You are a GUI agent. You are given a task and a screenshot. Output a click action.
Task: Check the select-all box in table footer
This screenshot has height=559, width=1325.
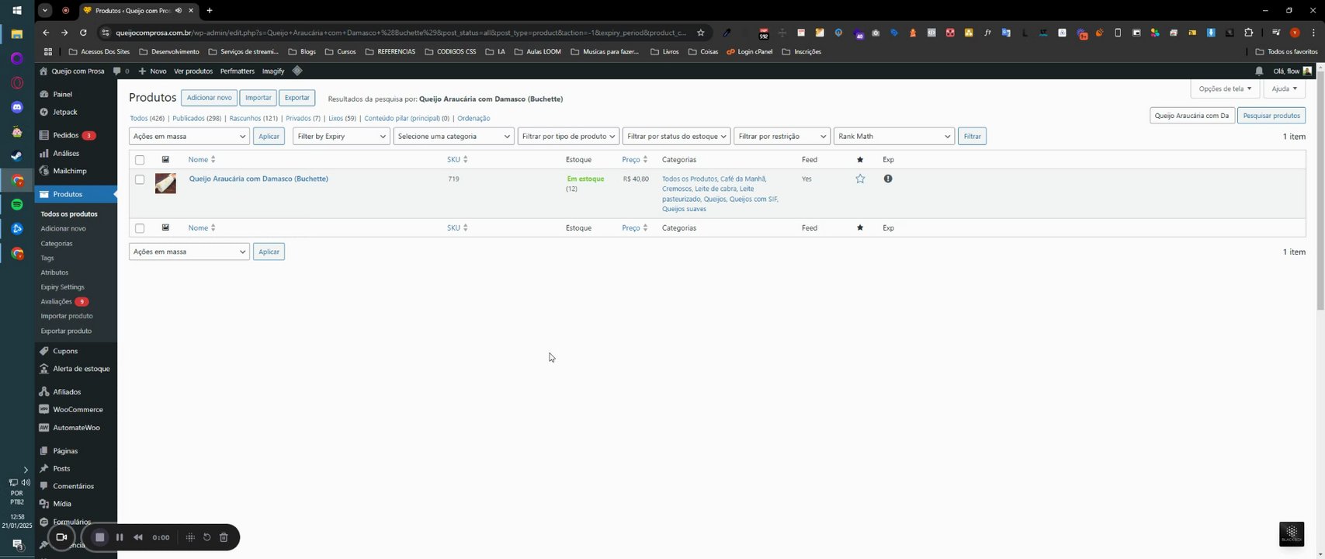point(140,228)
